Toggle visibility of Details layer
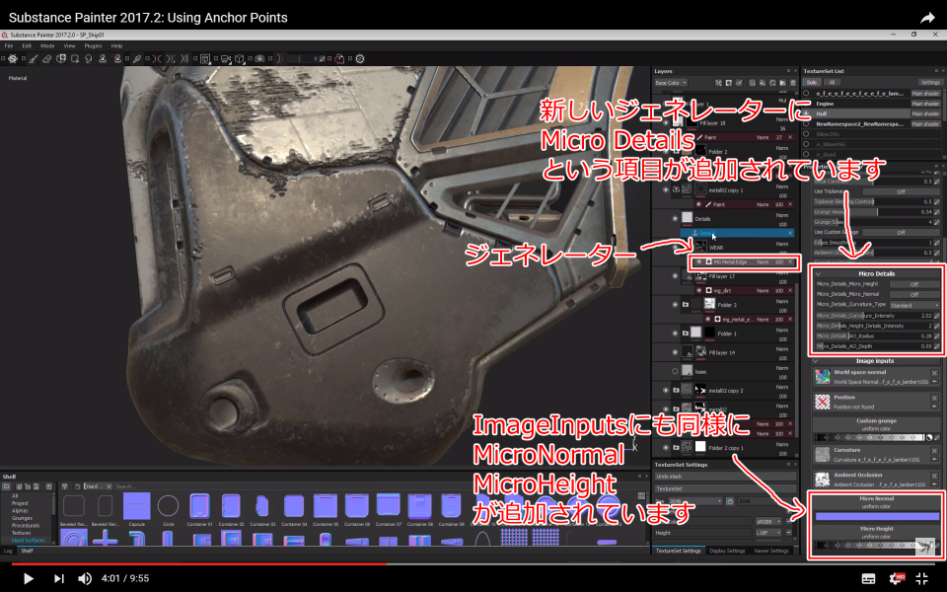 coord(675,219)
